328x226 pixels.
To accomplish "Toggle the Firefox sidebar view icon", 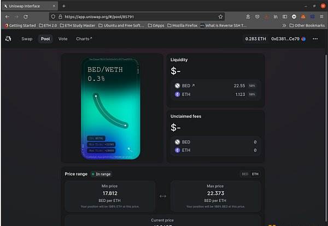I will [x=285, y=17].
